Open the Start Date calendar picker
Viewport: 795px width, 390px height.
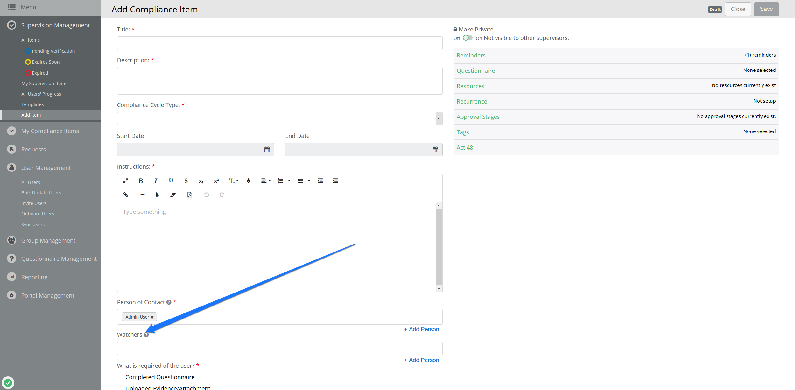click(267, 150)
